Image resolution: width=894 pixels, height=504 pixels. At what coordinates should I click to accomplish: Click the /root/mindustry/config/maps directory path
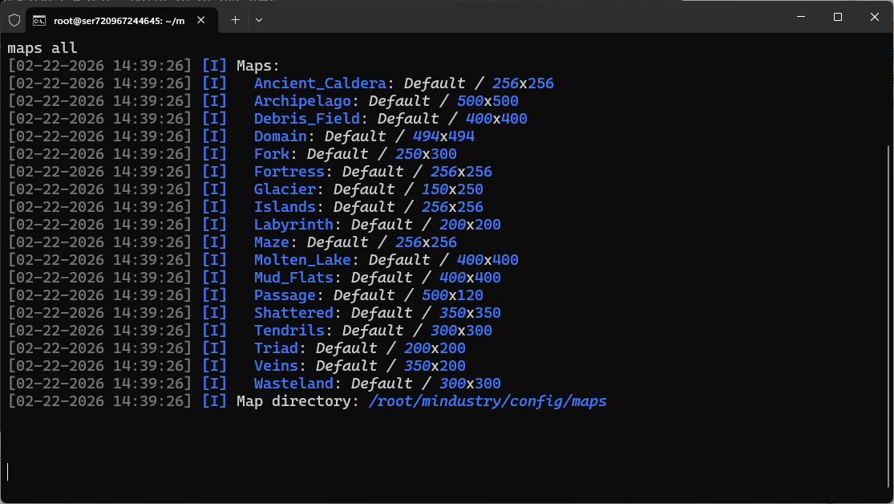coord(487,401)
